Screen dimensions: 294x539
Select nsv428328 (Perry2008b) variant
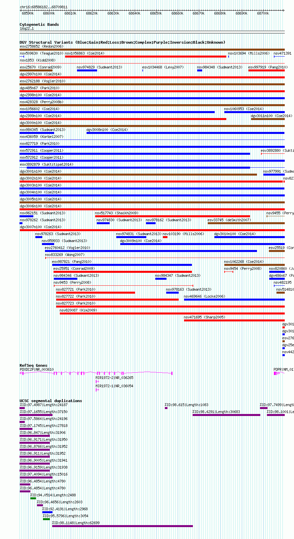42,102
